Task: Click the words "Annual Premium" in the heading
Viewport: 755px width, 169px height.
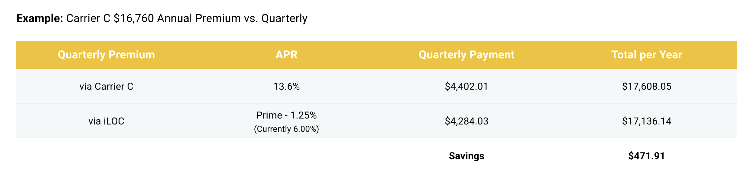Action: [199, 18]
